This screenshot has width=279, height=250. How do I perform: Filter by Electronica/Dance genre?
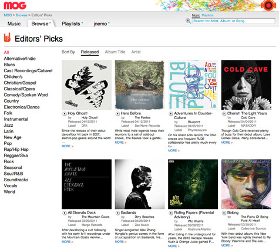pyautogui.click(x=22, y=107)
